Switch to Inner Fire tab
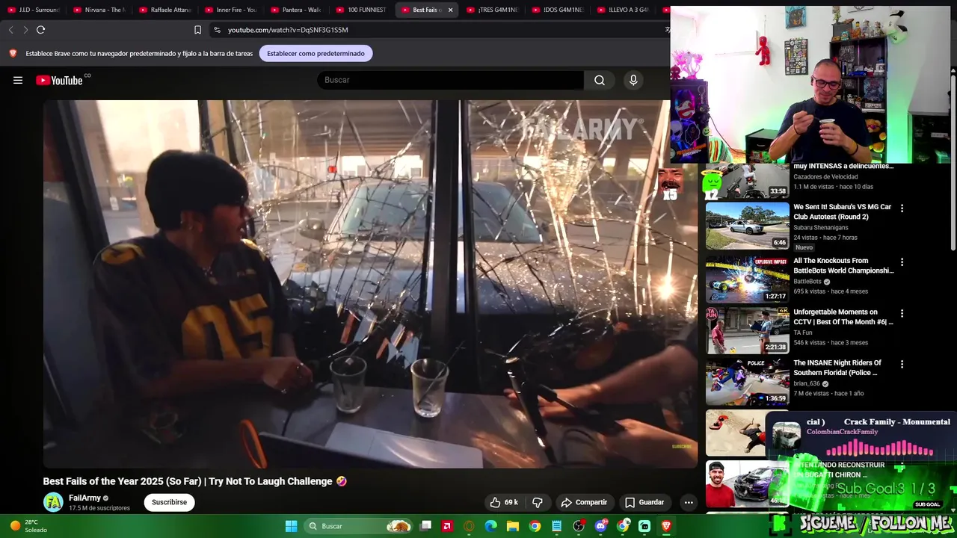This screenshot has height=538, width=957. pyautogui.click(x=231, y=10)
